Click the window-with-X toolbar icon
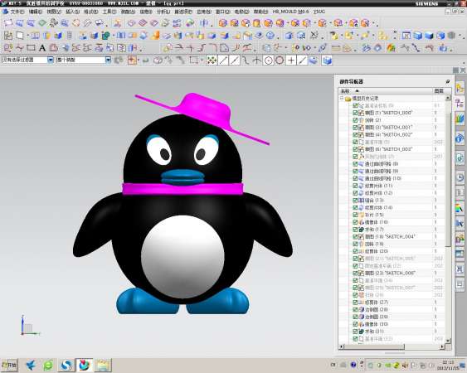Viewport: 467px width, 373px height. click(406, 36)
